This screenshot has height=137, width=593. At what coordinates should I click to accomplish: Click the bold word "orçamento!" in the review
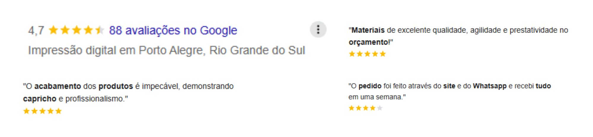369,42
